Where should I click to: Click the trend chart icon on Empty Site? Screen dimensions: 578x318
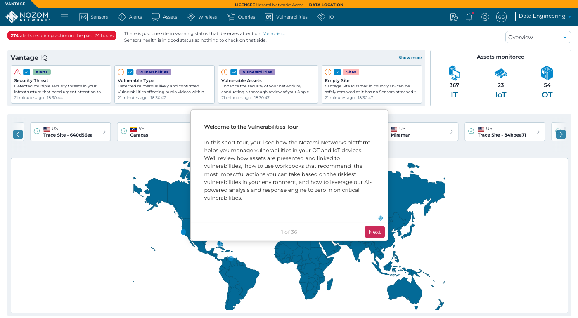tap(337, 72)
